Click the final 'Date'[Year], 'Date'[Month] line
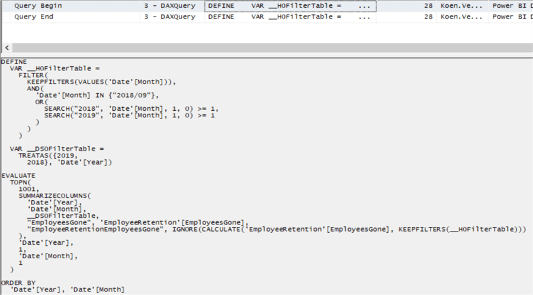533x295 pixels. pyautogui.click(x=68, y=290)
